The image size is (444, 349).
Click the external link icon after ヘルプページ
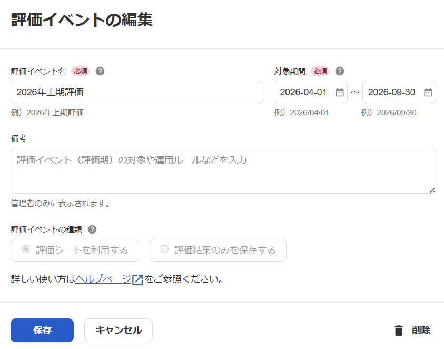(137, 279)
